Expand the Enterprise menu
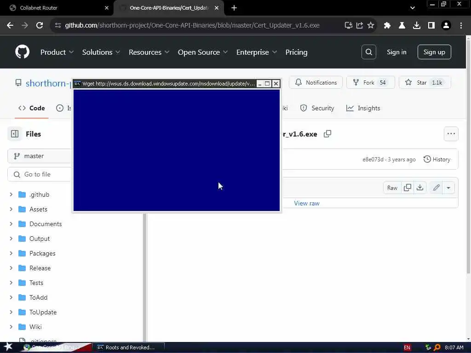This screenshot has width=471, height=353. point(257,52)
